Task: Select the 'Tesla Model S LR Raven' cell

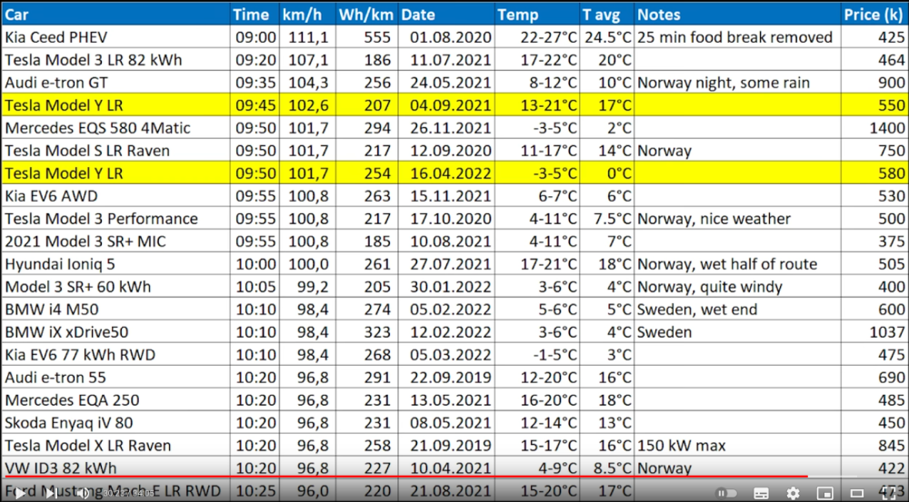Action: point(116,151)
